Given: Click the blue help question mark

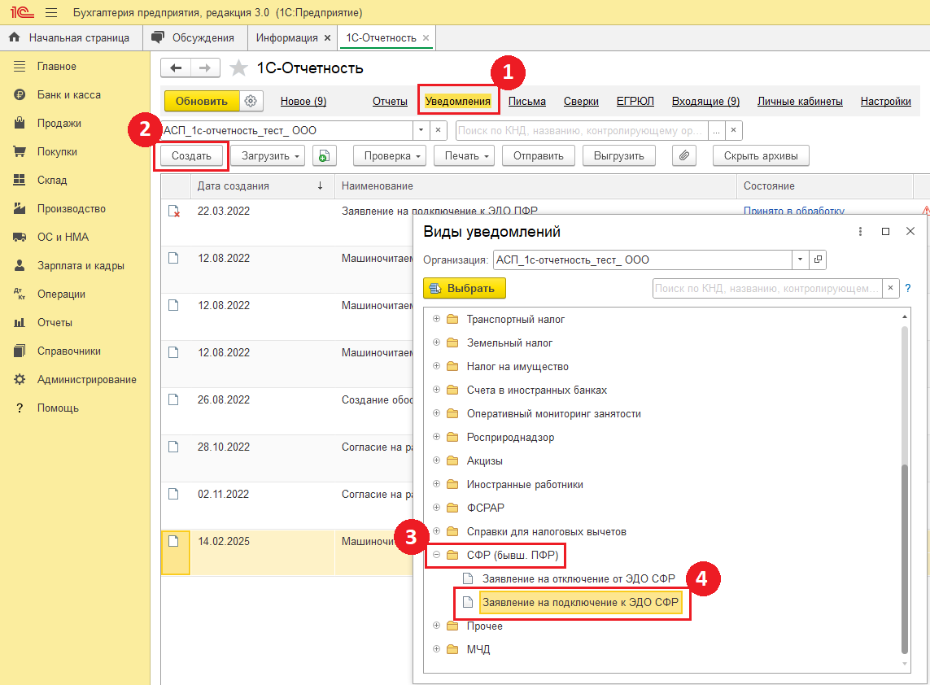Looking at the screenshot, I should pos(907,288).
